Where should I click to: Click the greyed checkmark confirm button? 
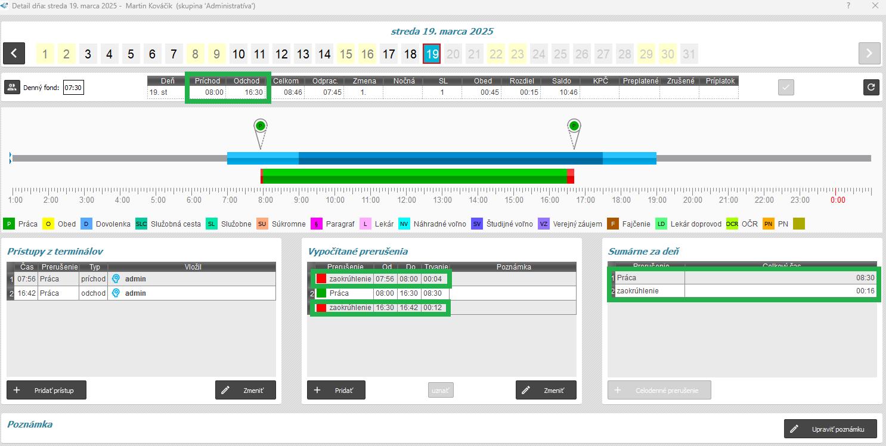click(786, 87)
